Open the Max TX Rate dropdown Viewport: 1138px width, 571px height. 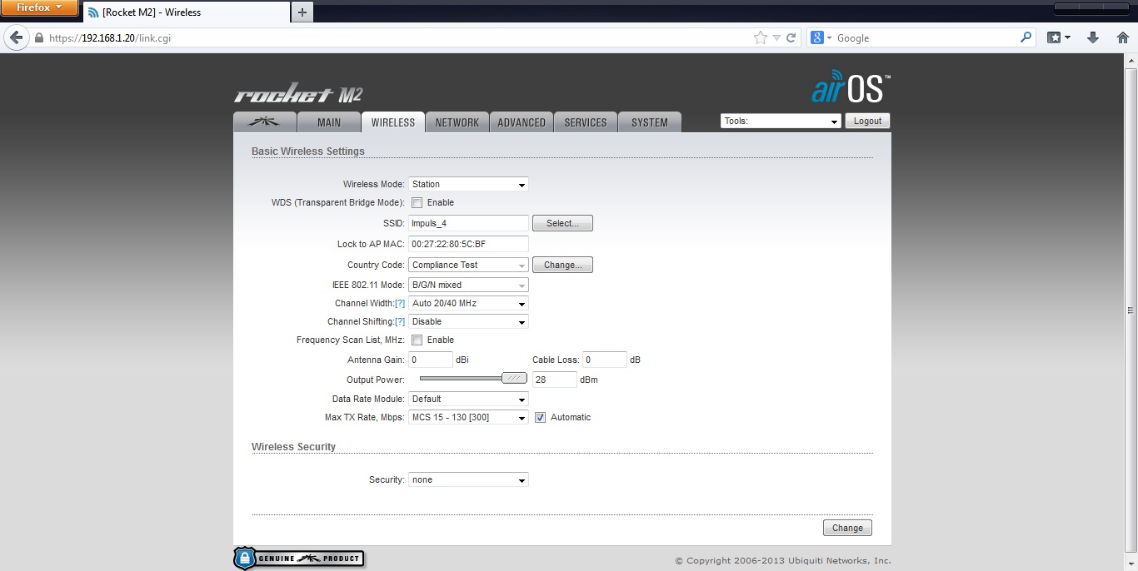[x=468, y=417]
